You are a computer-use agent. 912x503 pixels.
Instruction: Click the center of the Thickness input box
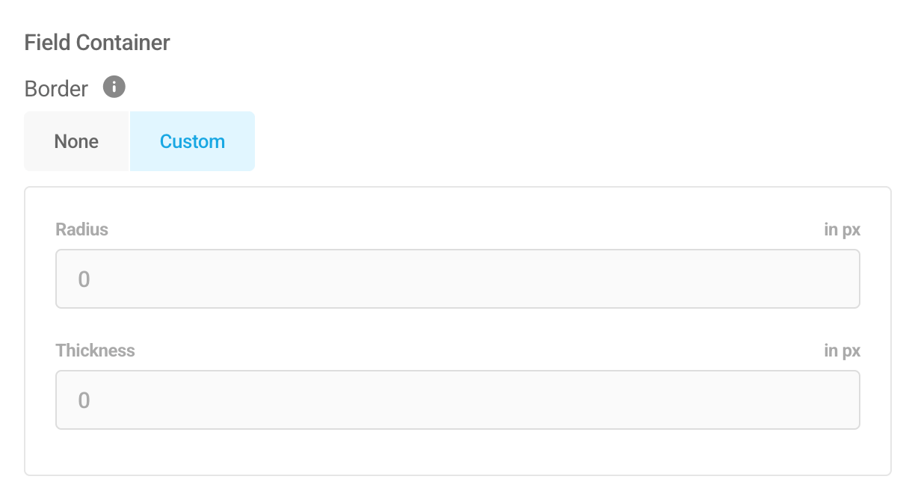coord(457,400)
